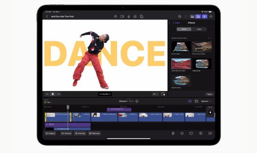
Task: Apply the selected effect
Action: tap(209, 94)
